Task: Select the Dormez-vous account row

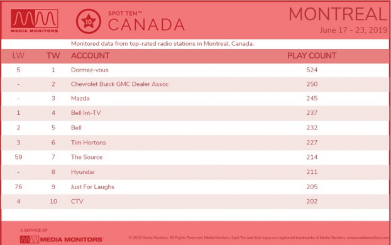Action: pos(195,70)
